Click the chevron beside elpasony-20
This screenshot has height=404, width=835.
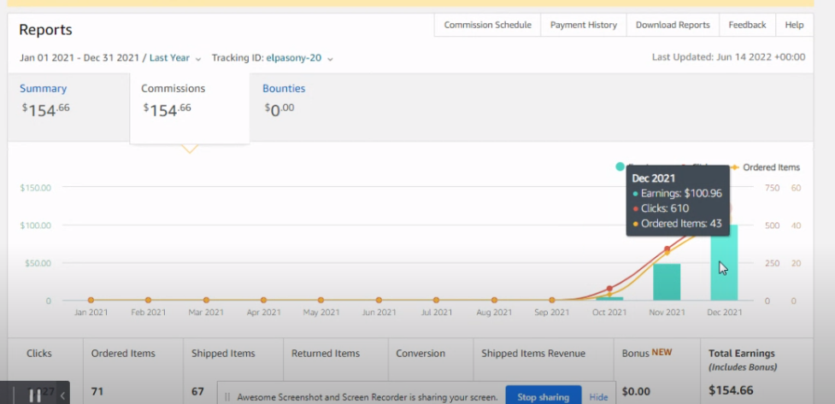[x=330, y=59]
